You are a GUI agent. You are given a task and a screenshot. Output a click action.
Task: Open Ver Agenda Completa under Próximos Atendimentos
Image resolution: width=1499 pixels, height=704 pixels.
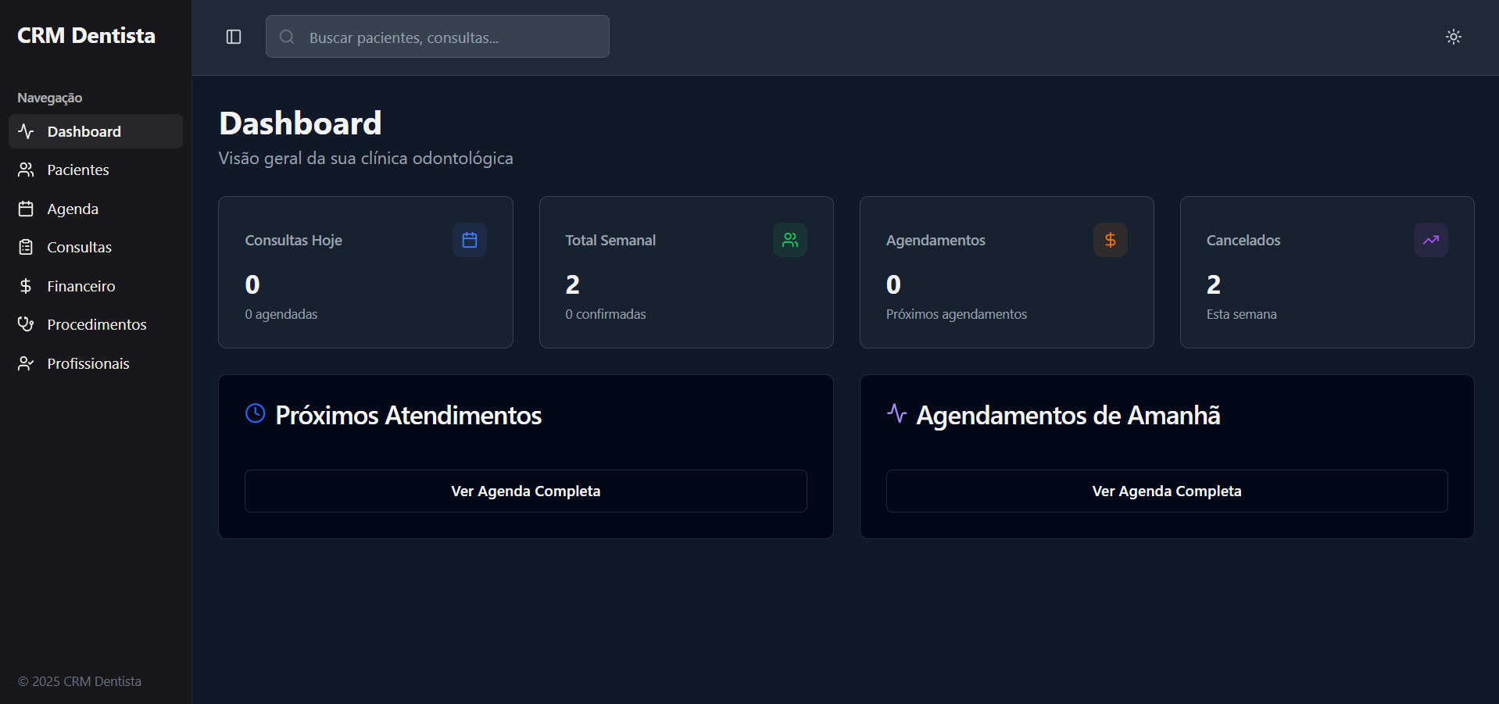[524, 491]
